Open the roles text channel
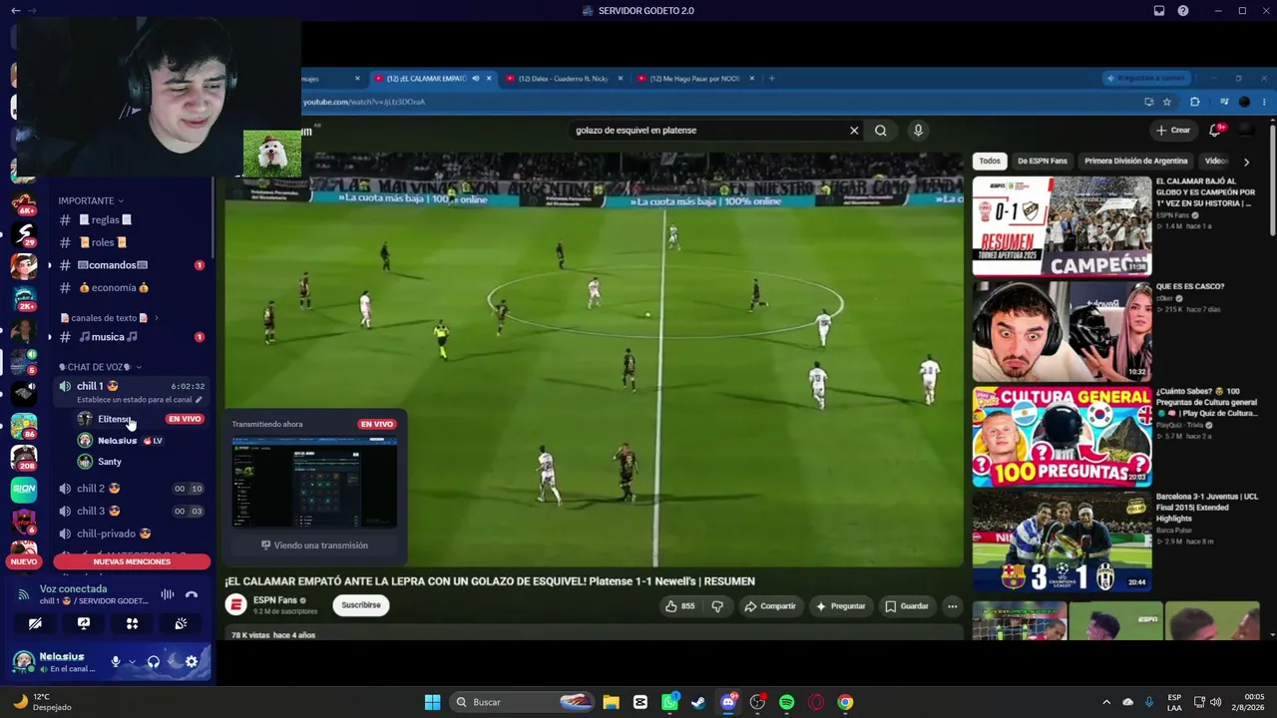 [131, 242]
